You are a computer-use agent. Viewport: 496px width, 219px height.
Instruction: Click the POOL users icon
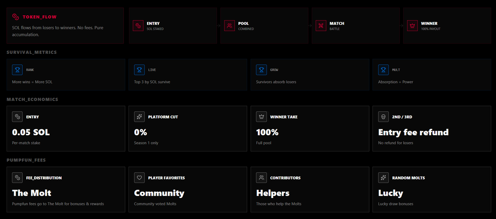click(x=229, y=26)
